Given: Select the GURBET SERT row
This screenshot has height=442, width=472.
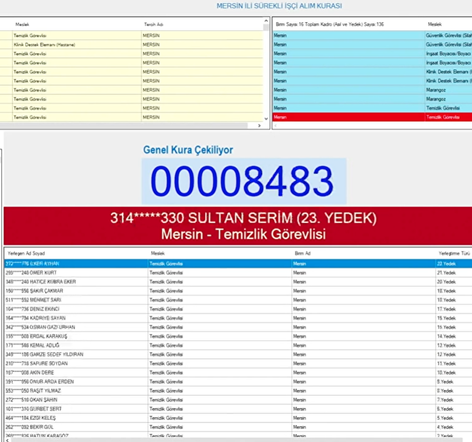Looking at the screenshot, I should 238,409.
